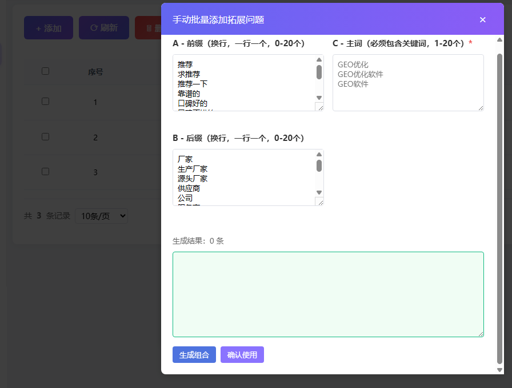Image resolution: width=512 pixels, height=388 pixels.
Task: Check the checkbox for row 1
Action: click(45, 102)
